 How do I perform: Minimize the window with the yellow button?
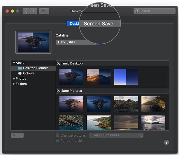(12, 11)
